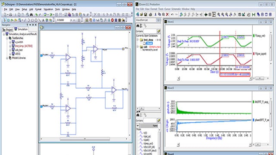The width and height of the screenshot is (276, 155).
Task: Click the Save icon in EZwave toolbar
Action: click(x=146, y=15)
